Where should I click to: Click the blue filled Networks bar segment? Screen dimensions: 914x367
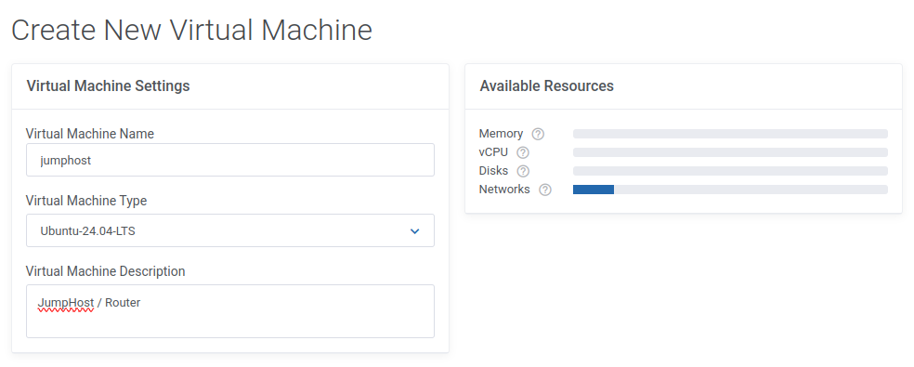pyautogui.click(x=594, y=190)
